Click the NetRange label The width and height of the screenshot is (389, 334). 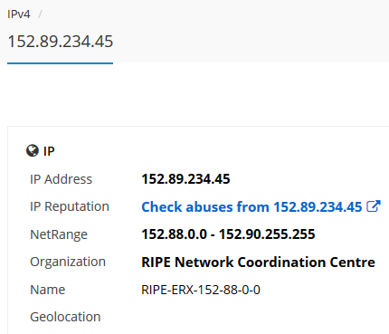(x=59, y=234)
